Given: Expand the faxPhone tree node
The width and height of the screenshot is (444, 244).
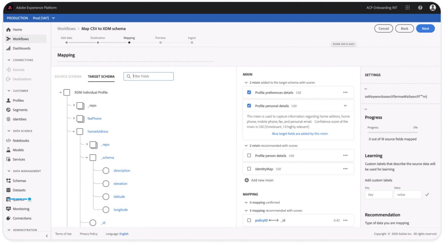Looking at the screenshot, I should [x=74, y=118].
